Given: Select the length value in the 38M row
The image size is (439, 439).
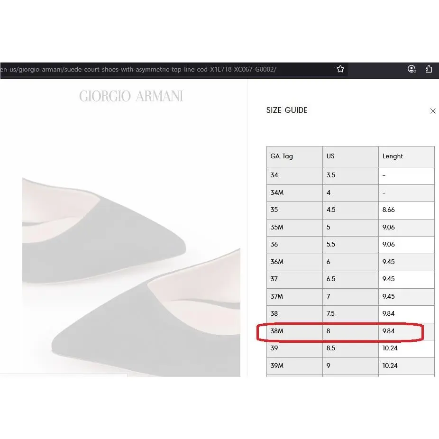Looking at the screenshot, I should (x=406, y=331).
